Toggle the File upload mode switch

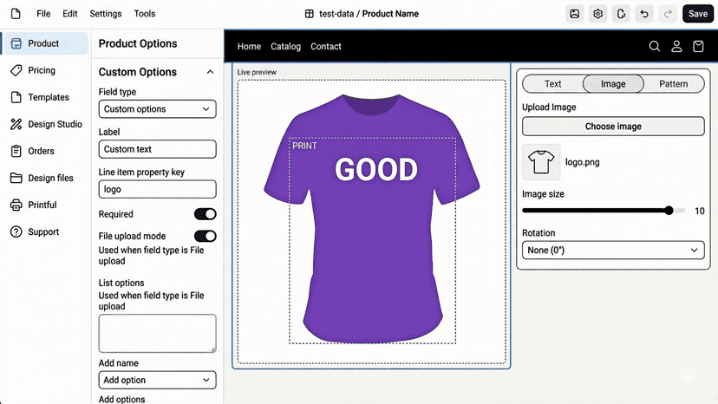point(206,236)
